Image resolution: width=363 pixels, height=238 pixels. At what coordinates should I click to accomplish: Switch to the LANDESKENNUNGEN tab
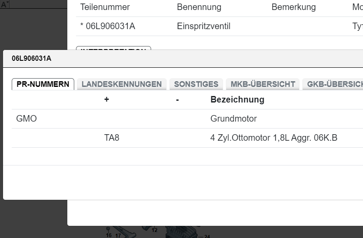point(122,84)
